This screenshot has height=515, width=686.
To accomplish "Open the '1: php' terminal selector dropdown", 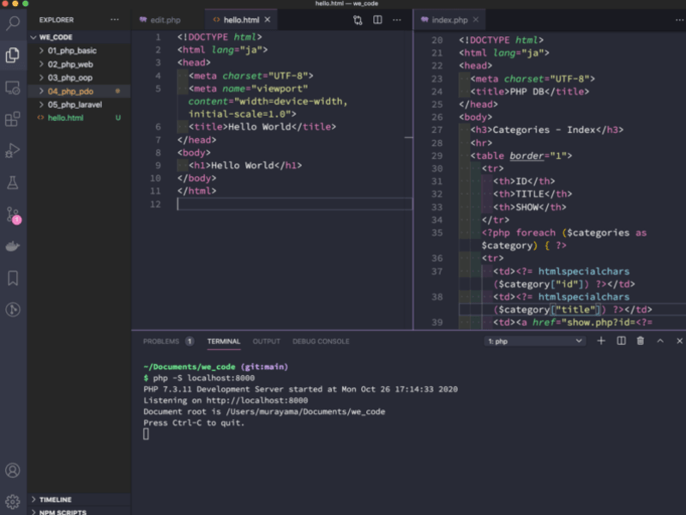I will coord(535,341).
